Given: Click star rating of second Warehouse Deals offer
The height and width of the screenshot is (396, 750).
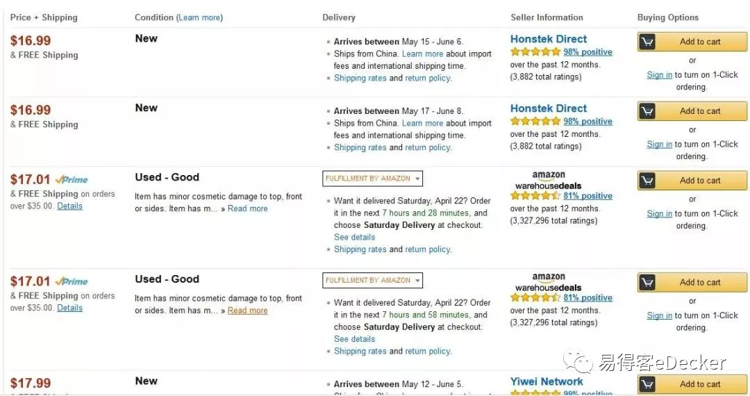Looking at the screenshot, I should [x=535, y=298].
